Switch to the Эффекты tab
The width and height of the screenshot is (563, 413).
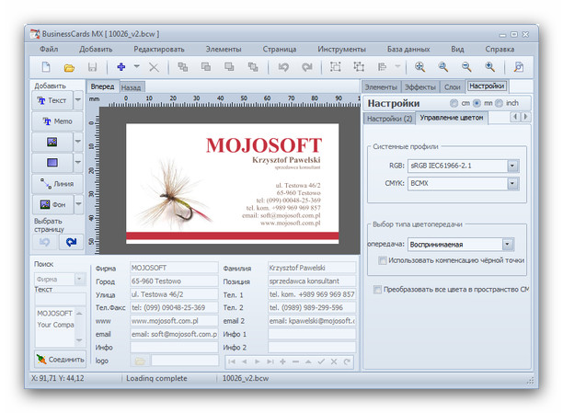click(x=420, y=87)
